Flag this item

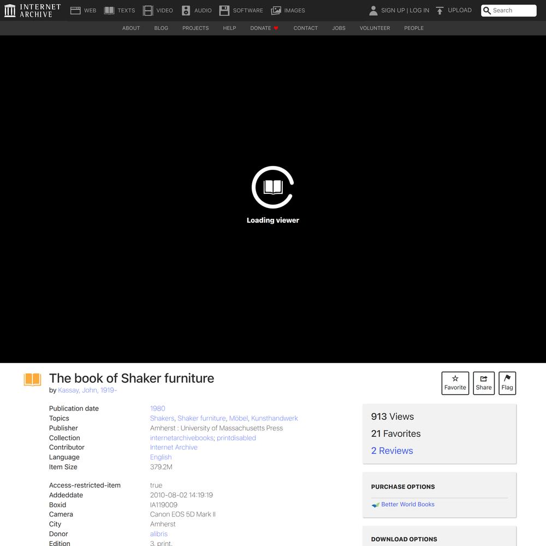click(x=507, y=383)
